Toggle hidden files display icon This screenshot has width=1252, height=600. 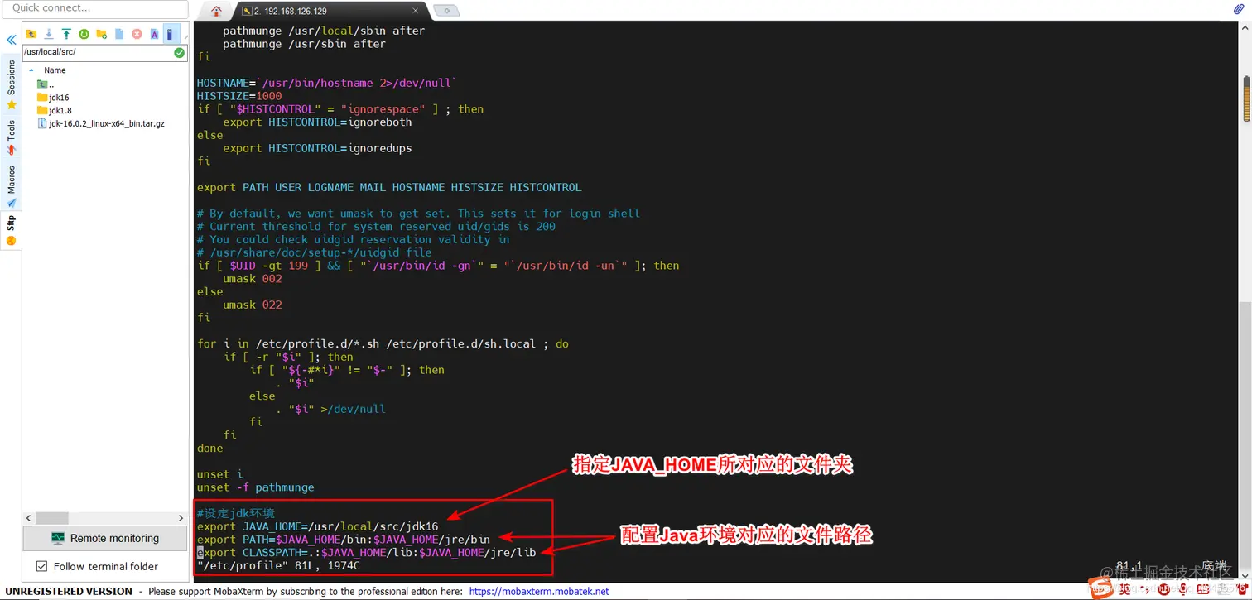[x=170, y=34]
